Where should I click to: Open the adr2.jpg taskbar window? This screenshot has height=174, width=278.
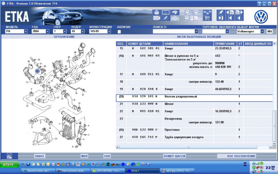coord(177,171)
